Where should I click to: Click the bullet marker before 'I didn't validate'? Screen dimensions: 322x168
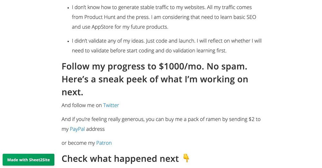click(x=68, y=42)
